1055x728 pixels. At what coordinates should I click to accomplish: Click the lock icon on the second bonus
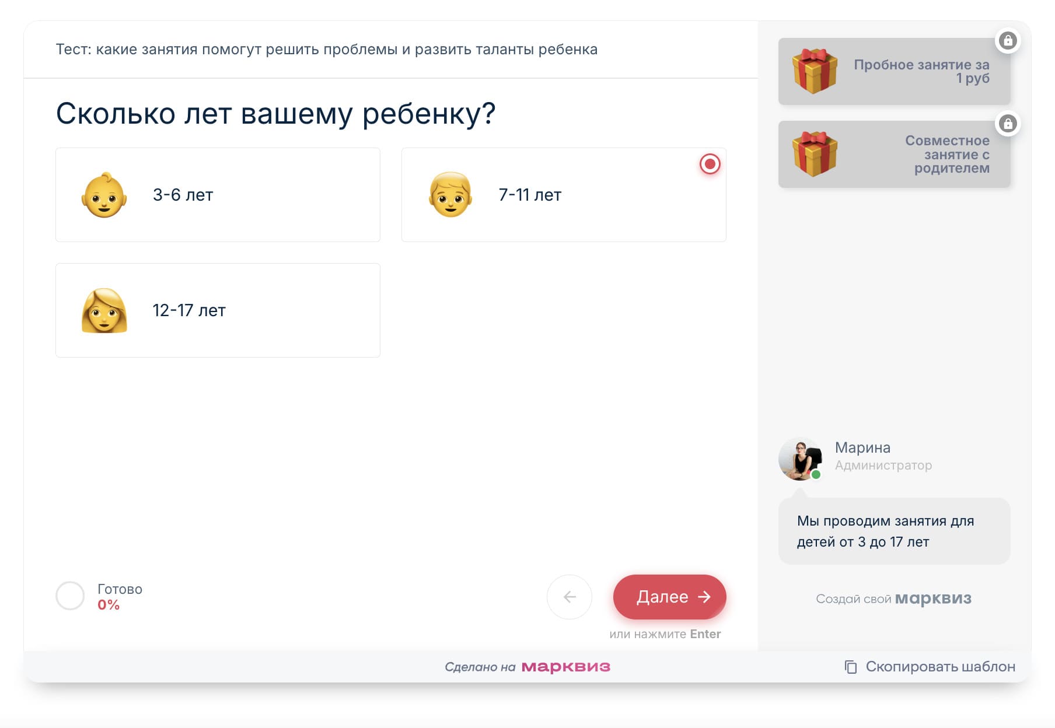tap(1009, 124)
